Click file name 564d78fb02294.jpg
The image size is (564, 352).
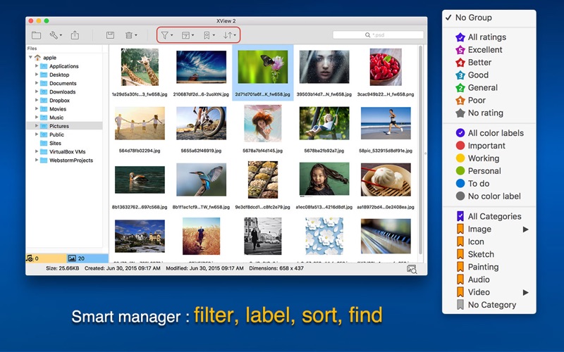[140, 151]
